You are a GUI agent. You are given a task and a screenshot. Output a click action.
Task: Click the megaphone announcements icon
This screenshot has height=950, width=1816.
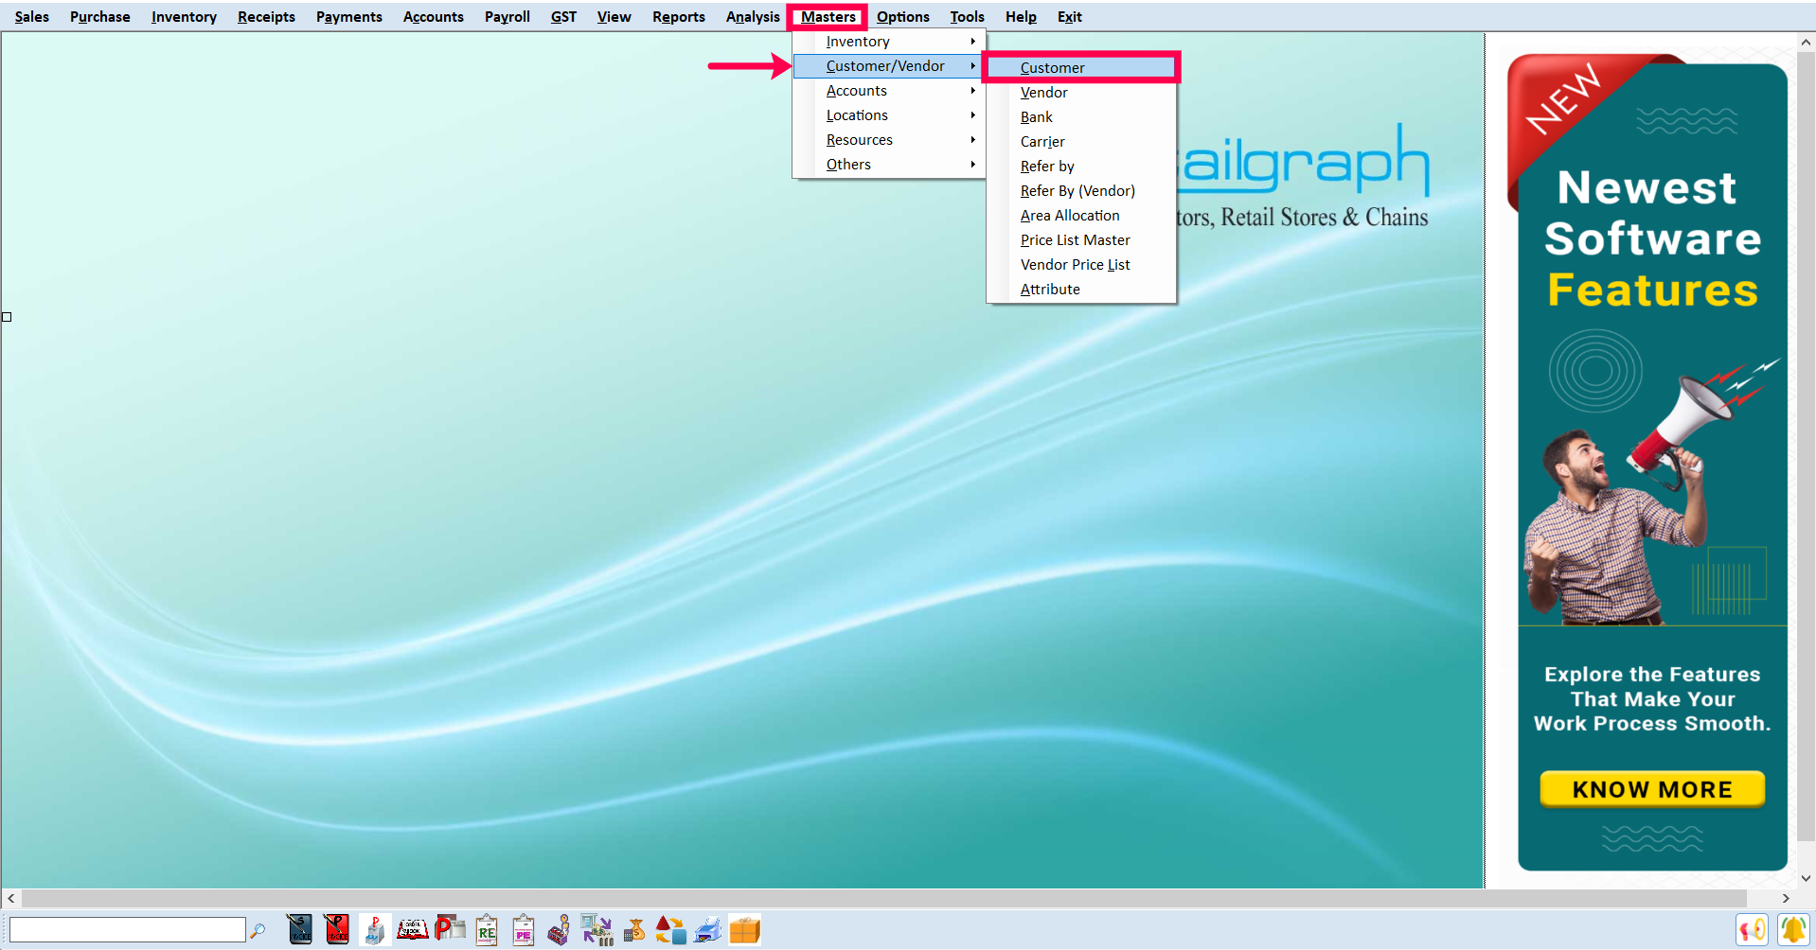[1753, 930]
